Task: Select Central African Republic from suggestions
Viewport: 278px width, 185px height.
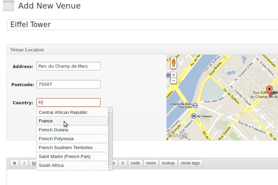Action: point(72,113)
